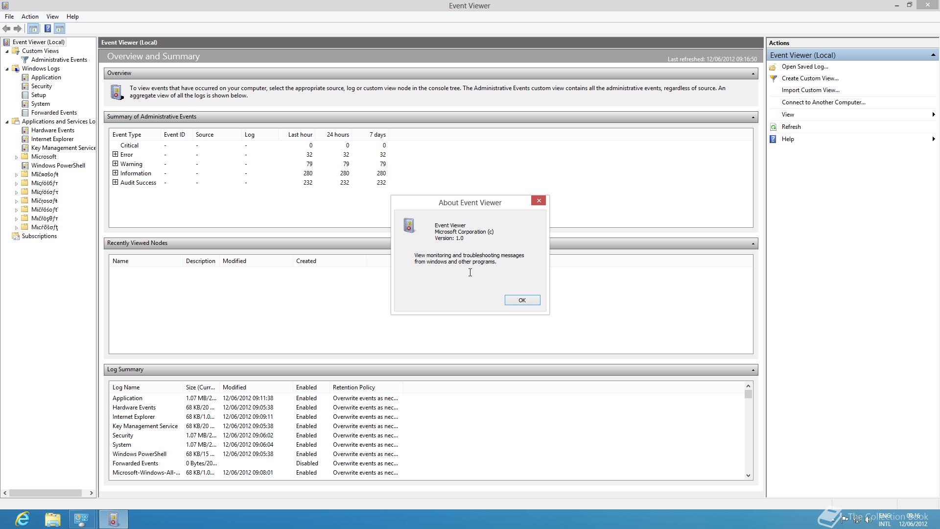The width and height of the screenshot is (940, 529).
Task: Open the View menu in menu bar
Action: pos(52,17)
